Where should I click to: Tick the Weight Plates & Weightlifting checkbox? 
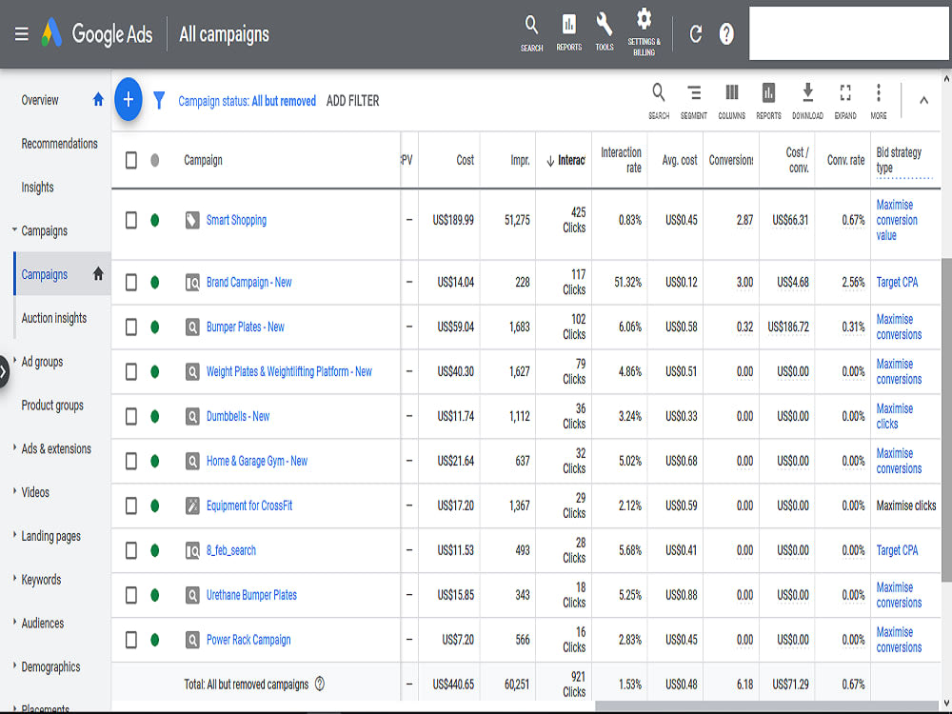(131, 371)
